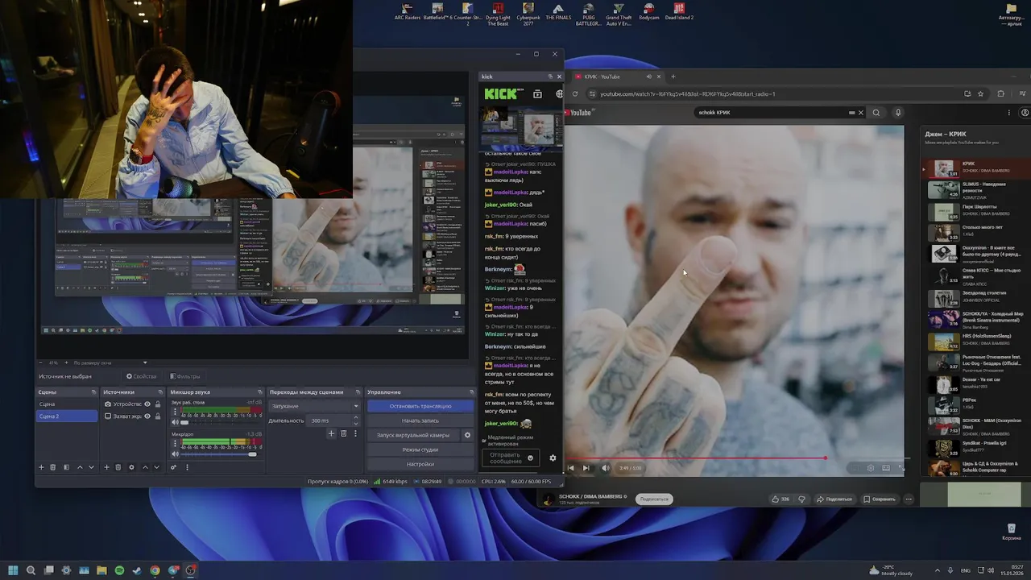Open Микр/доп channel options menu

[176, 444]
